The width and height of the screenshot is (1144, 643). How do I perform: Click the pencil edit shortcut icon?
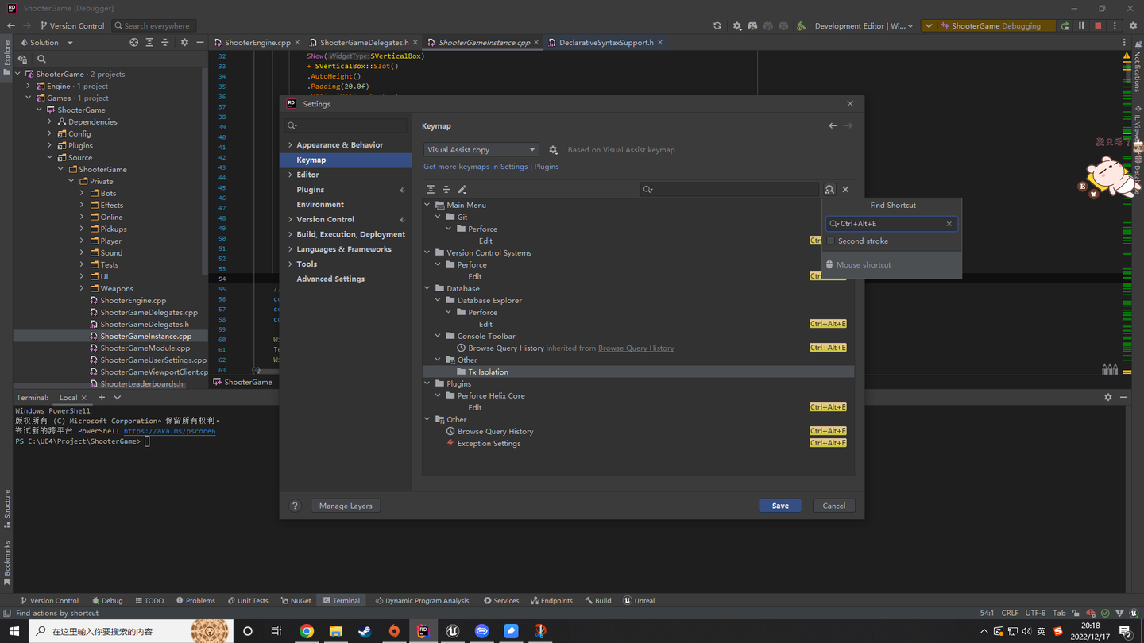pyautogui.click(x=462, y=190)
